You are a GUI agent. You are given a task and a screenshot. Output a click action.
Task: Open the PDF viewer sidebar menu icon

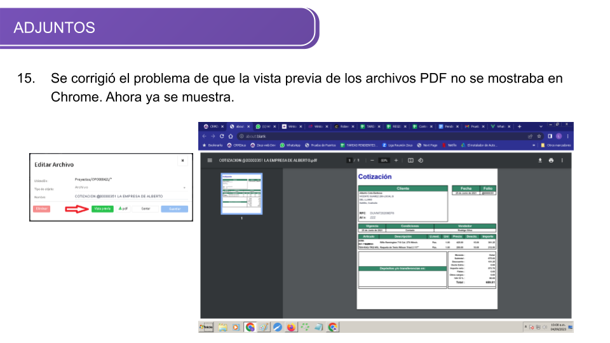210,160
